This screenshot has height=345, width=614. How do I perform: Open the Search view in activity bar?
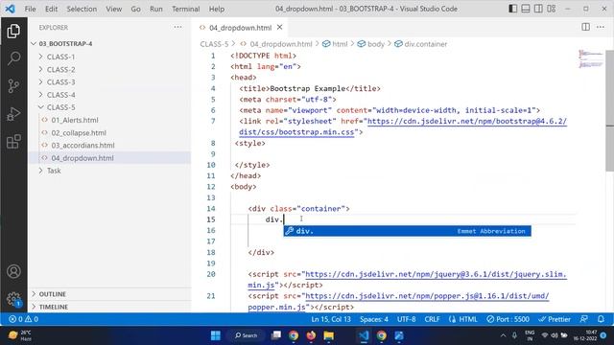13,58
